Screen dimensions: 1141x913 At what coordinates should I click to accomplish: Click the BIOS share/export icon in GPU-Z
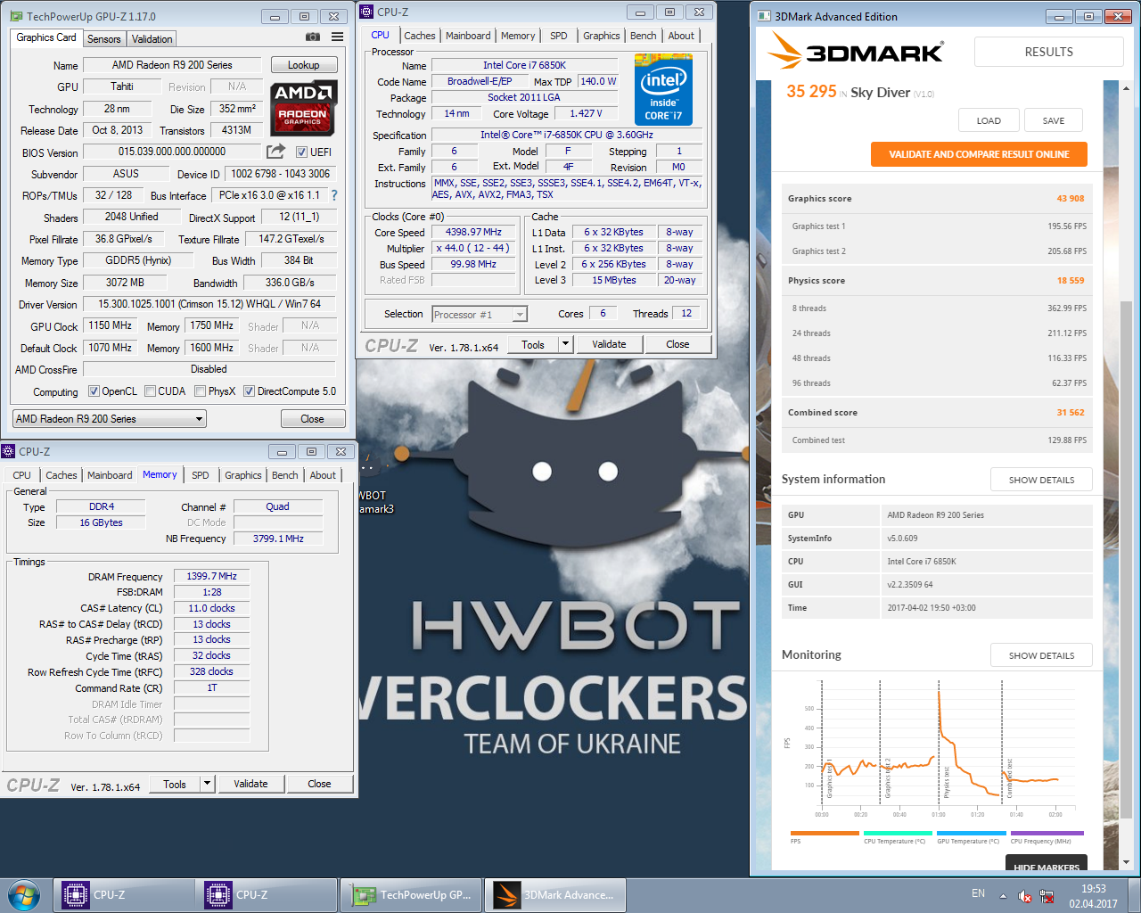click(276, 152)
